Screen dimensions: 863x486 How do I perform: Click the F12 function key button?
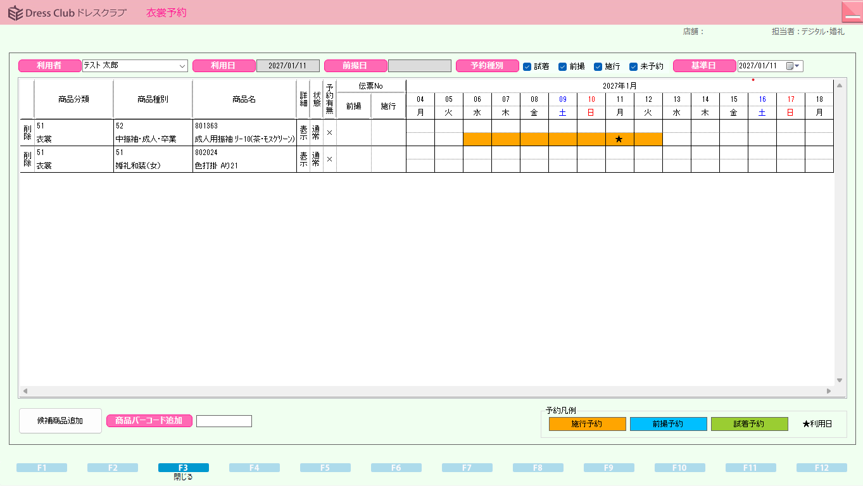[822, 468]
